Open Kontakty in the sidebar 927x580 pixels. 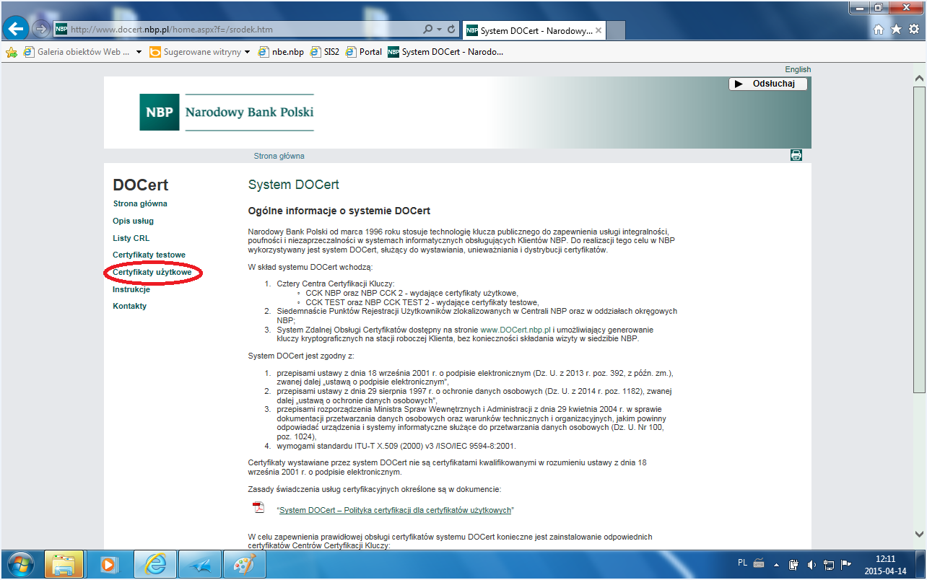tap(129, 307)
